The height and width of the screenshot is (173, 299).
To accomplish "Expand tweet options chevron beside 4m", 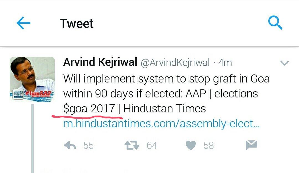I will coord(285,63).
